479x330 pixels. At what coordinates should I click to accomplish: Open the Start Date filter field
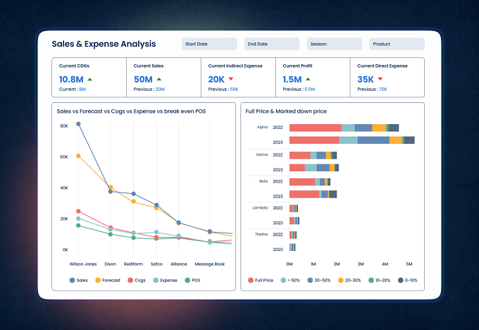pyautogui.click(x=209, y=44)
